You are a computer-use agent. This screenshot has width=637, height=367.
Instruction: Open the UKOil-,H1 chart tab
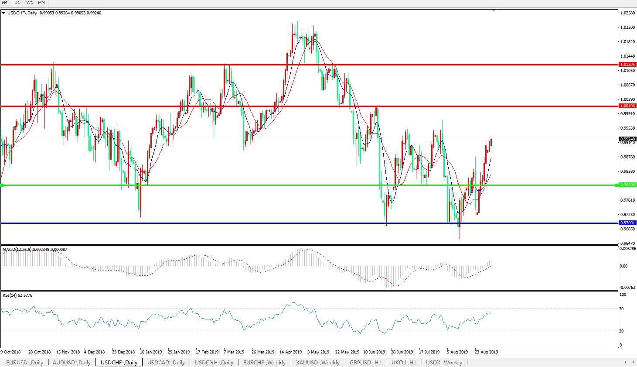tap(403, 362)
